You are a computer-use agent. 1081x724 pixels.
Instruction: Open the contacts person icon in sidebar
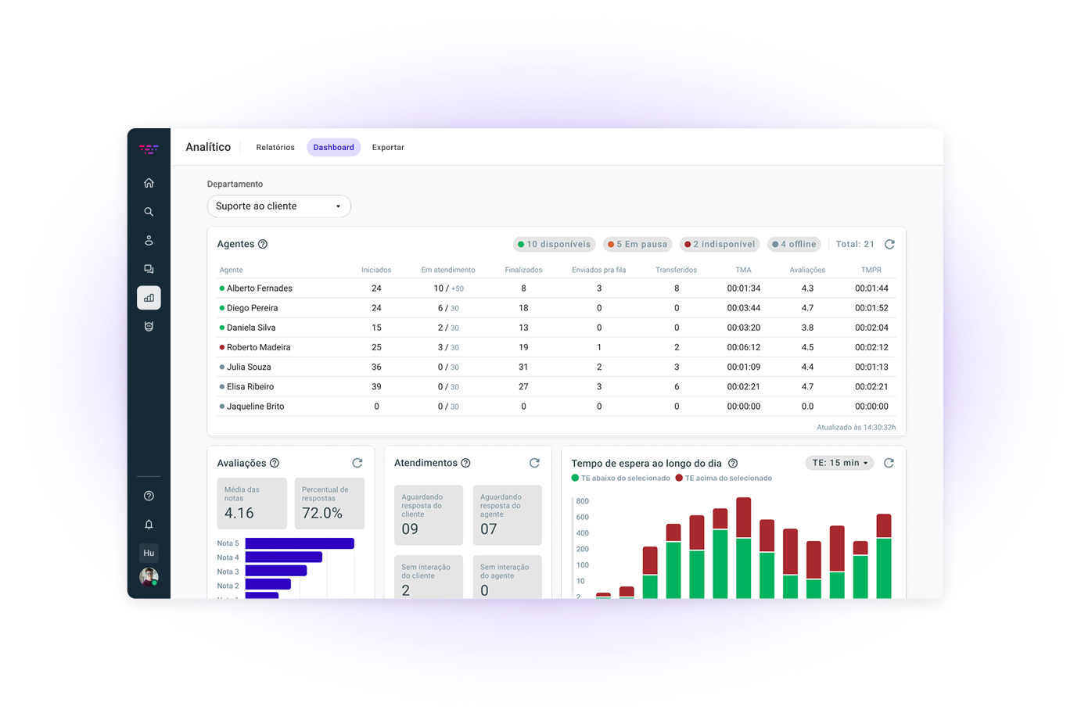[x=149, y=241]
